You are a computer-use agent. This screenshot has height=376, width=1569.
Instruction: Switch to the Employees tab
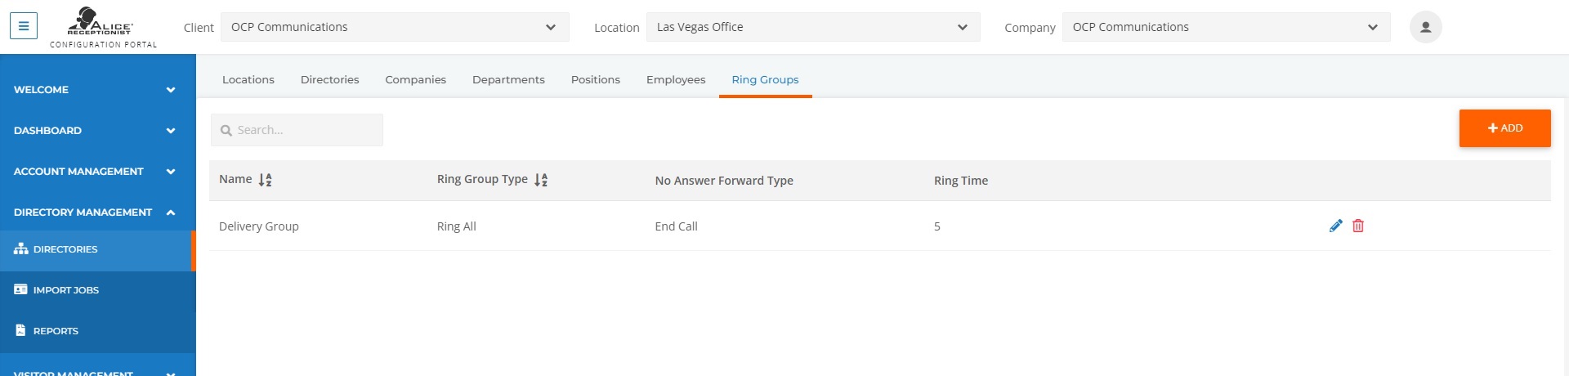676,79
